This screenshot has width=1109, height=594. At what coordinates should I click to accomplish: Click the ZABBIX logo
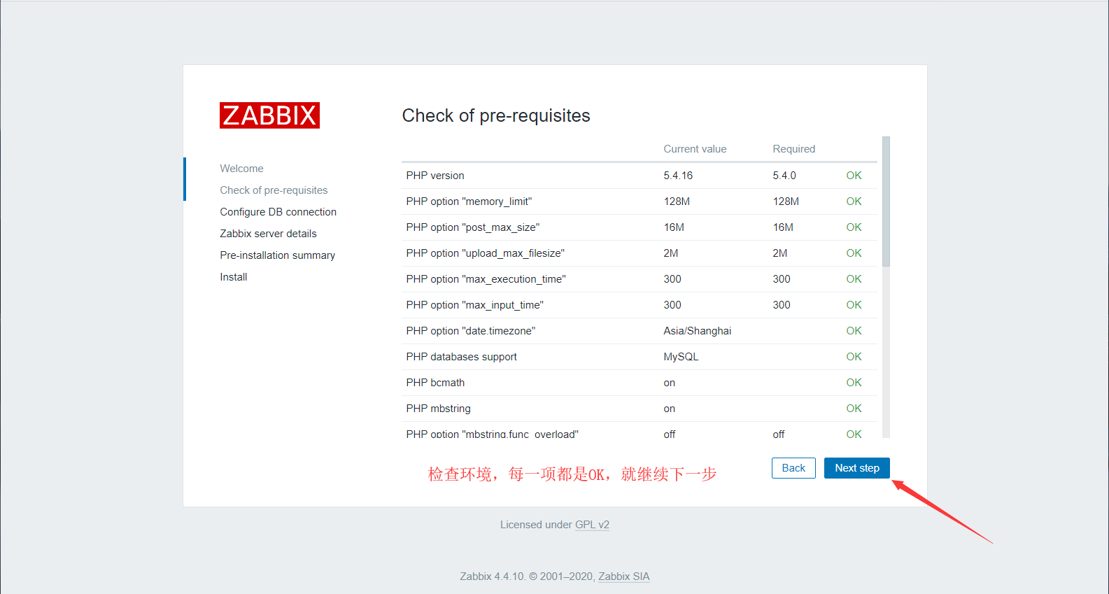pos(269,115)
